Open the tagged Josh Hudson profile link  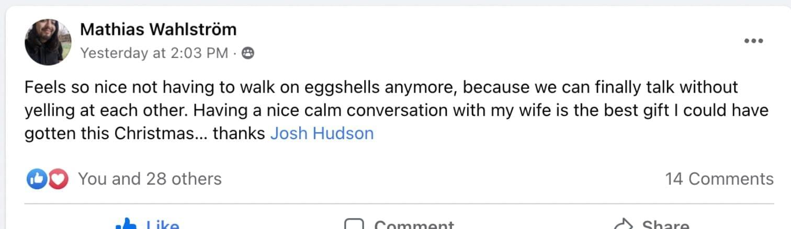tap(322, 133)
